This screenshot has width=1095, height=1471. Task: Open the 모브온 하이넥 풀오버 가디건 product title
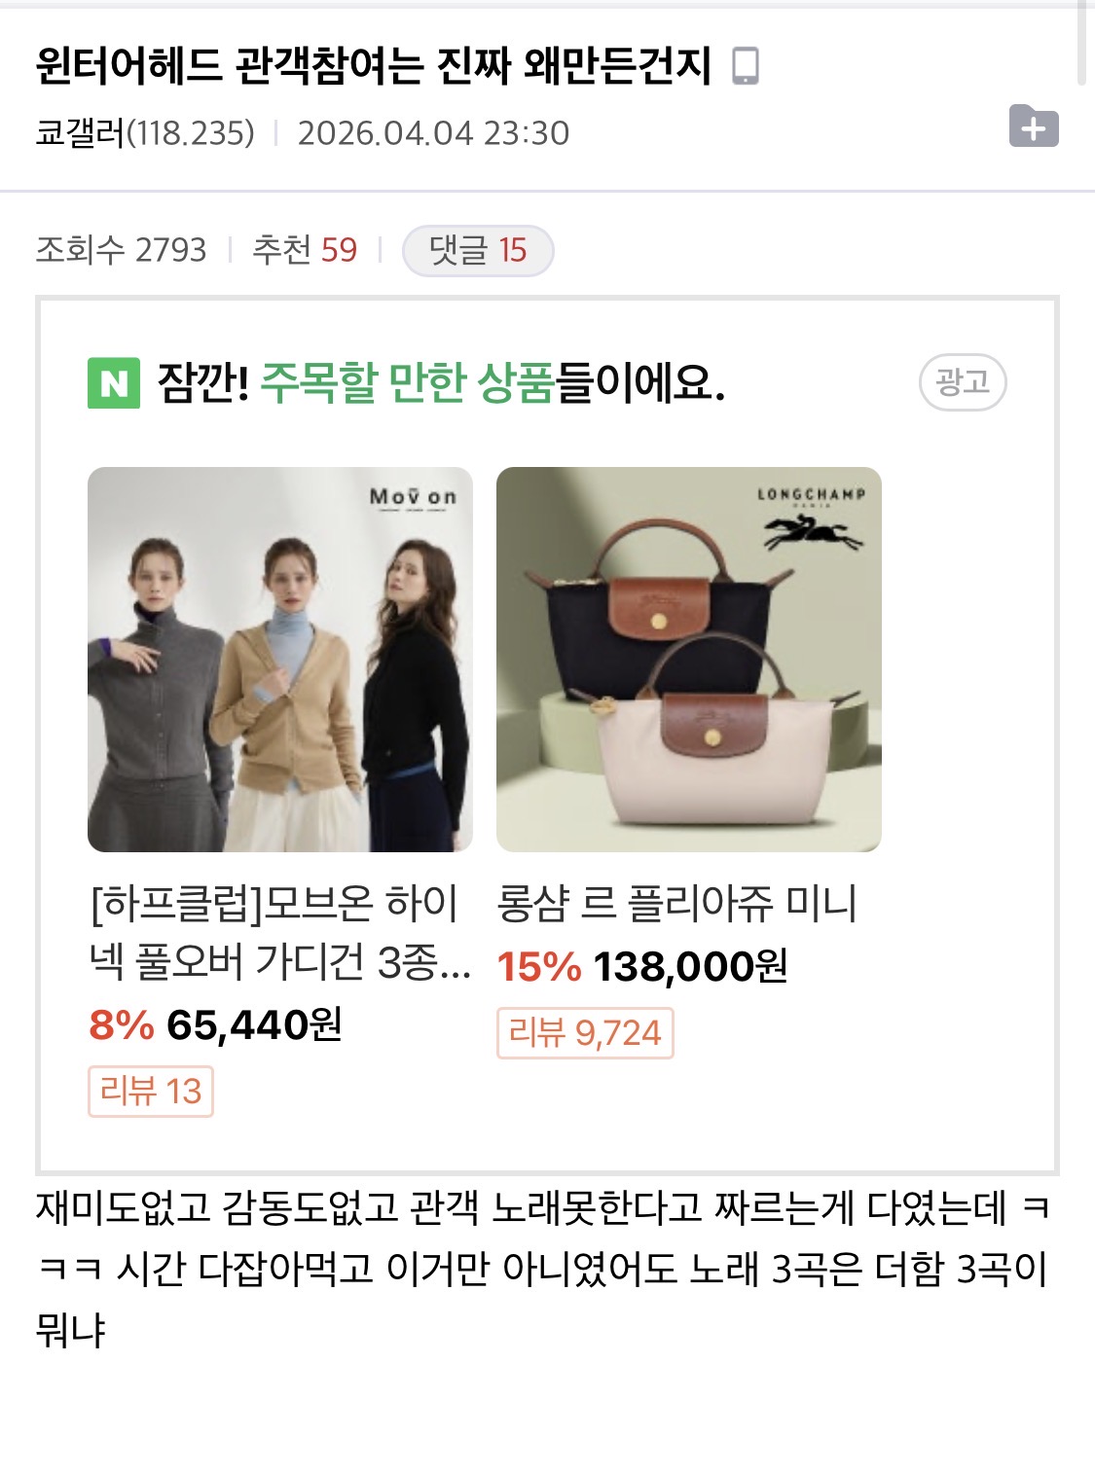coord(280,932)
